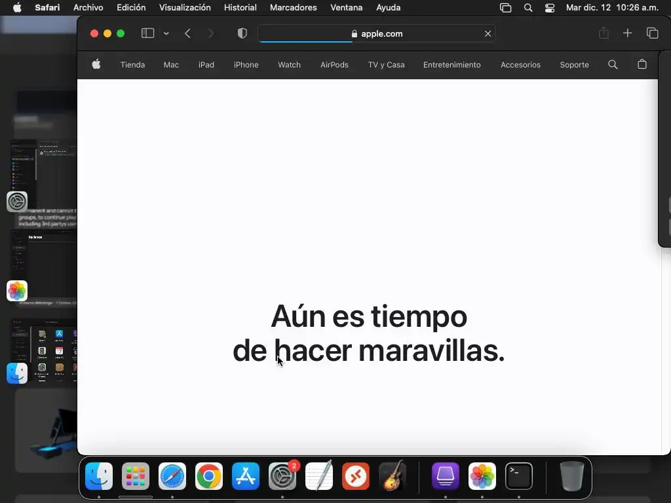Open a new tab with the plus button
The width and height of the screenshot is (671, 503).
627,33
